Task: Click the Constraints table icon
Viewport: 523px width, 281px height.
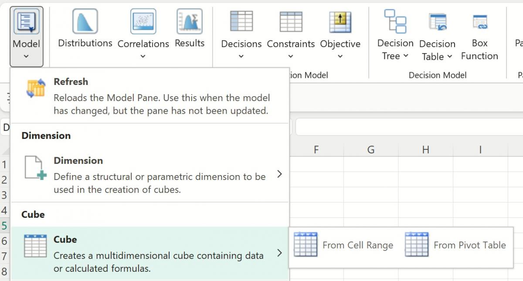Action: (291, 22)
